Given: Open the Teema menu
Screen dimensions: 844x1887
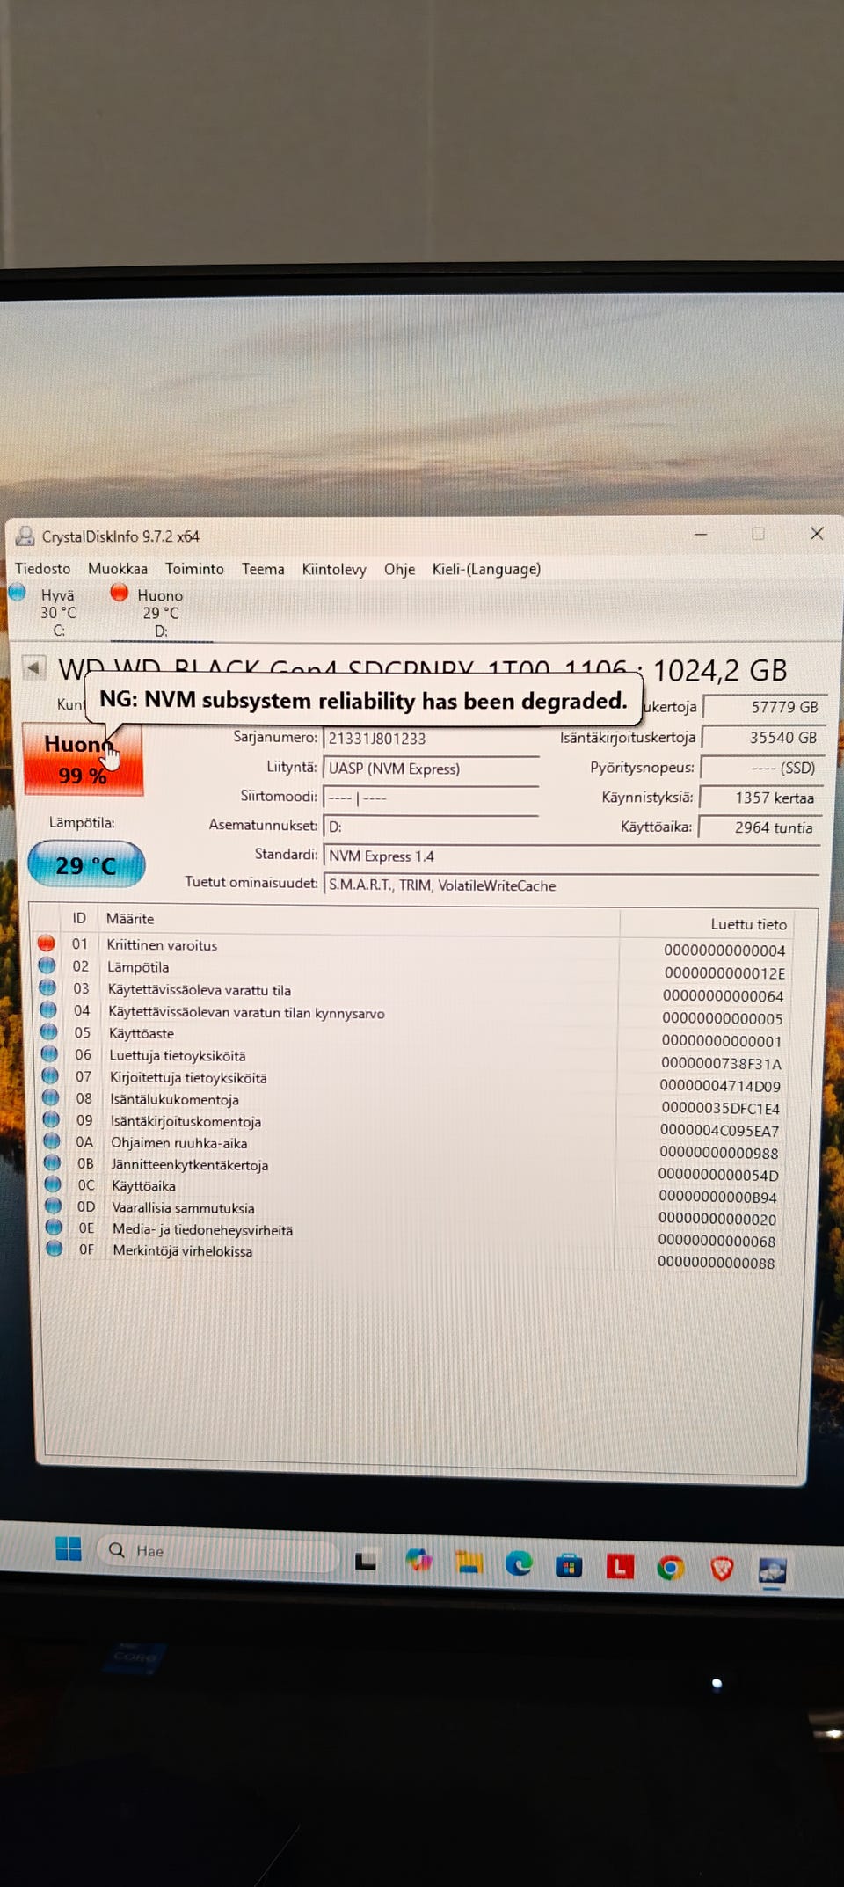Looking at the screenshot, I should (x=263, y=569).
